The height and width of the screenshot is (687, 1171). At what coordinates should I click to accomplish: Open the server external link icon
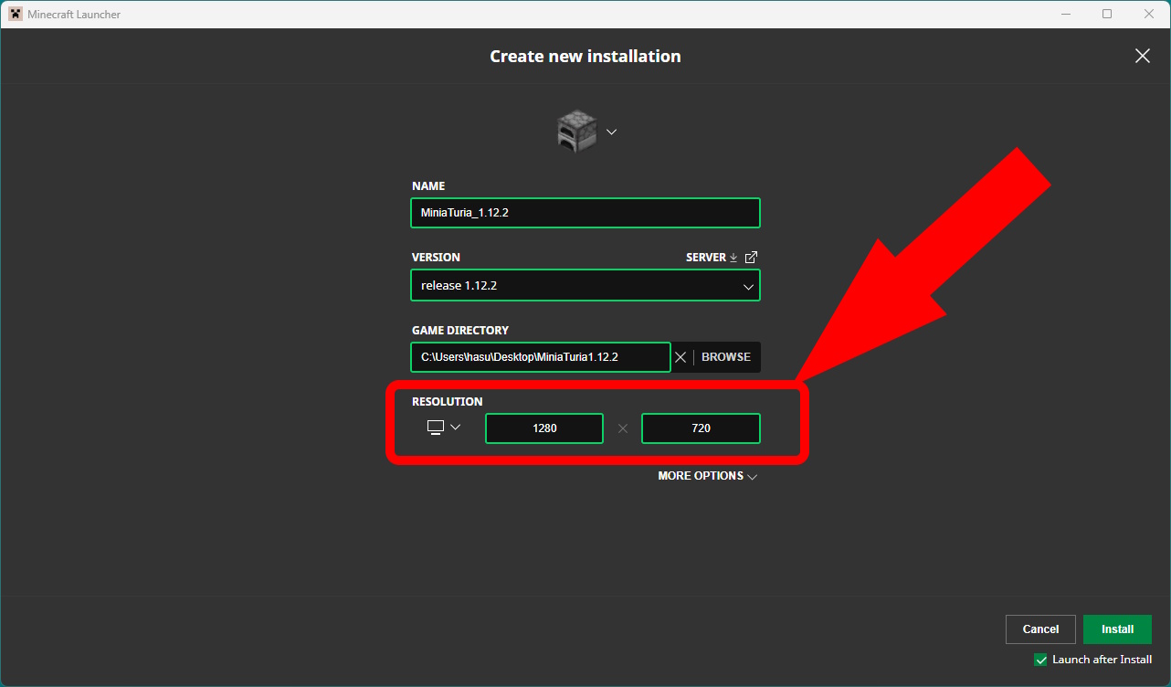pyautogui.click(x=752, y=258)
